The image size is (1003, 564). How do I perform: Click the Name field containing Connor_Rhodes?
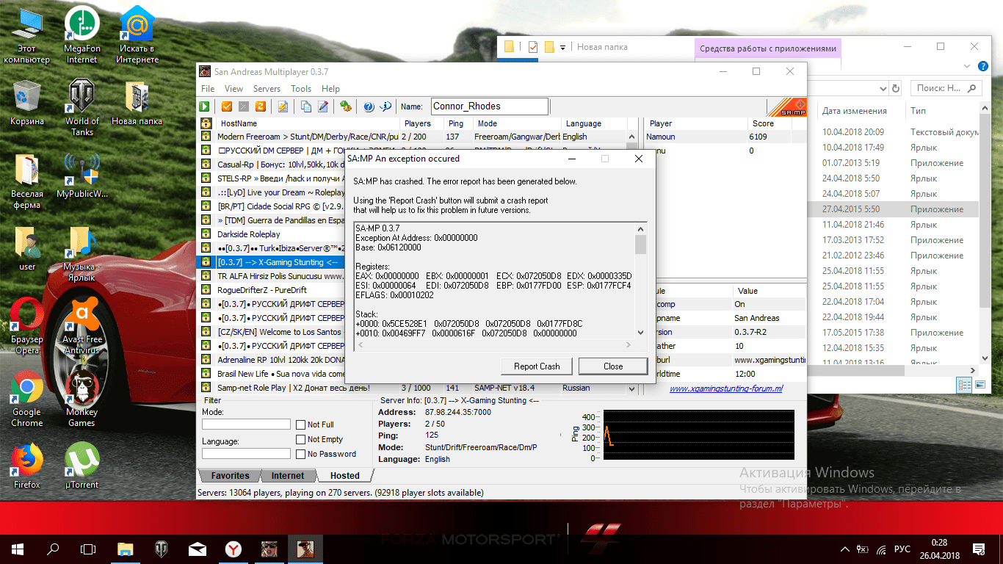(x=489, y=106)
